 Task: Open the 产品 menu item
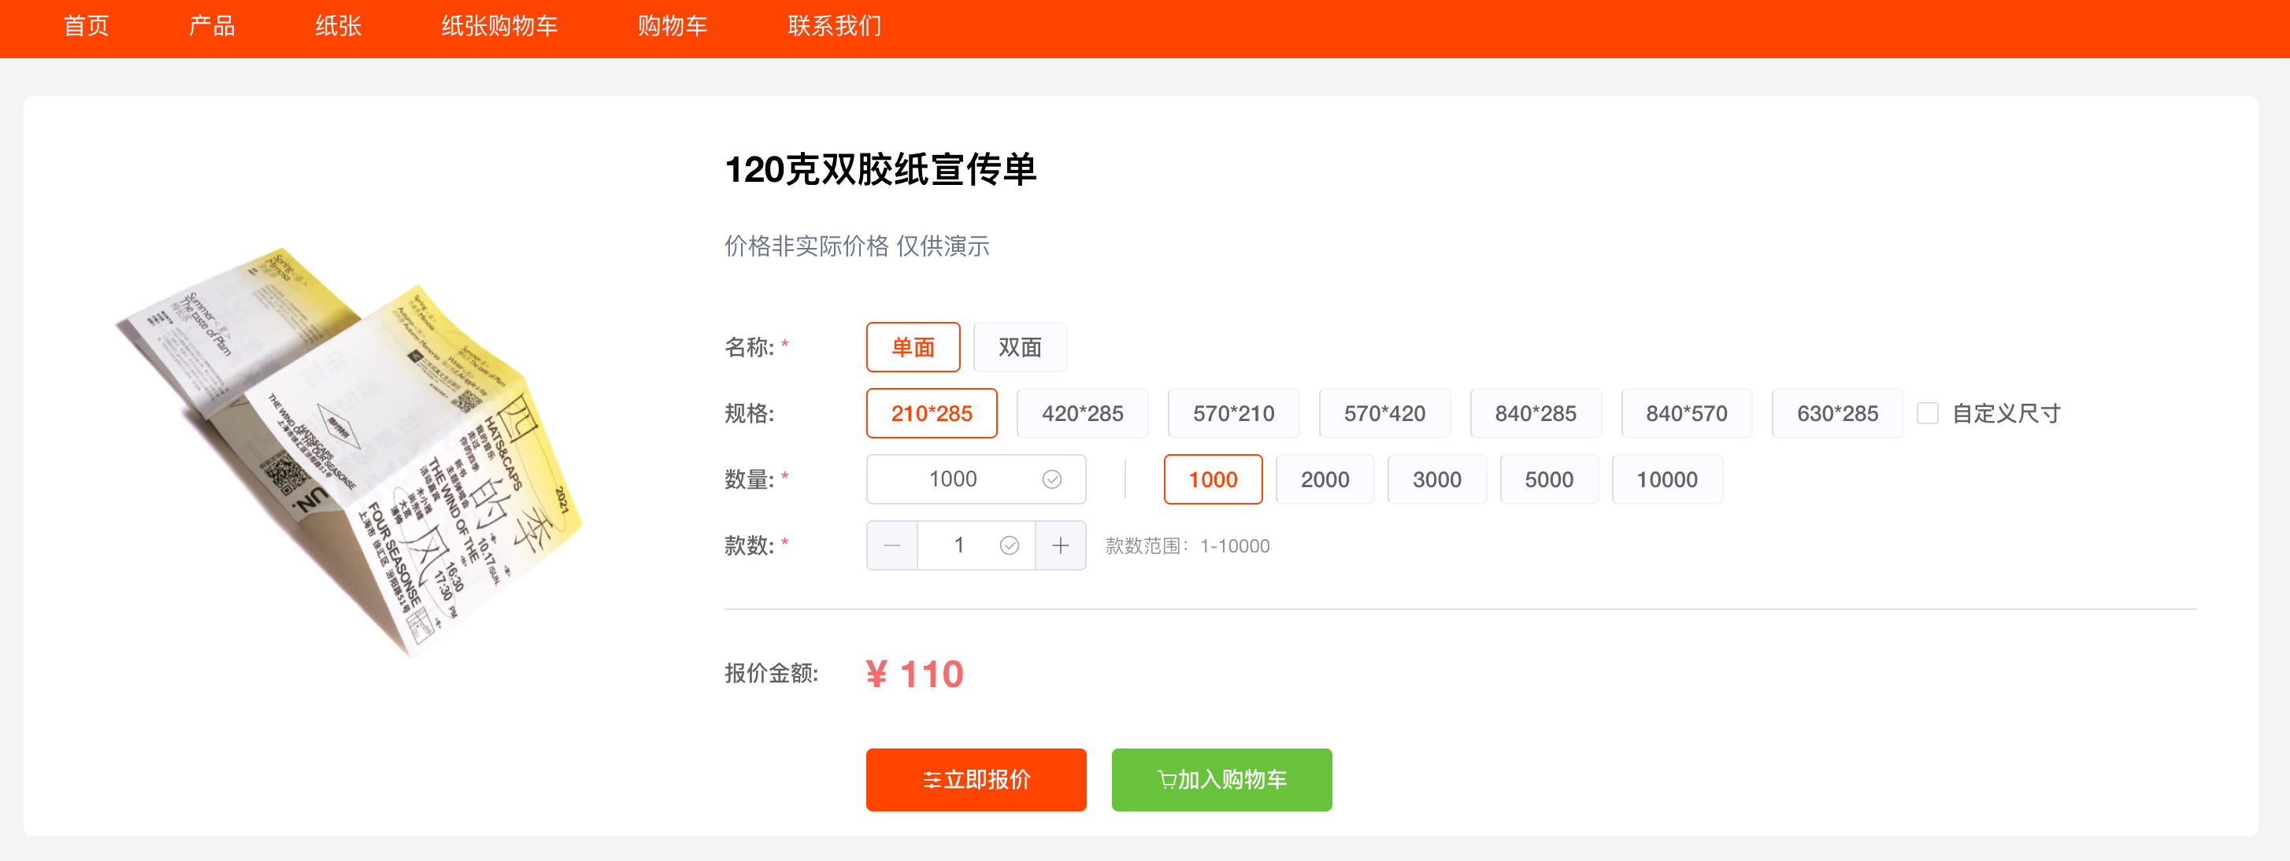212,27
